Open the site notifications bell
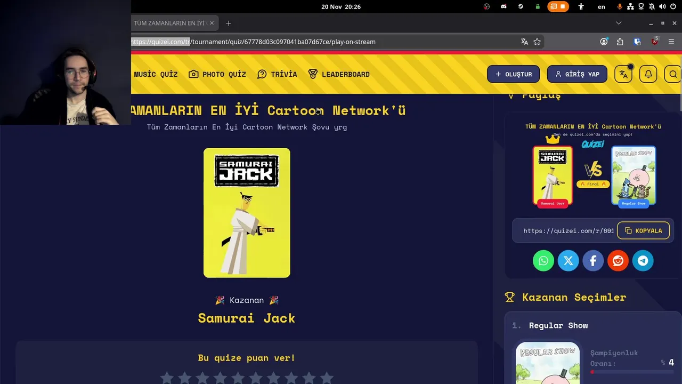 click(x=648, y=74)
